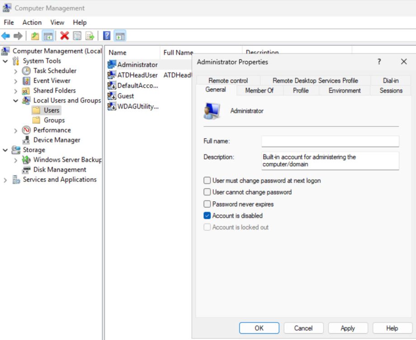Open the Export List toolbar icon

click(x=90, y=36)
